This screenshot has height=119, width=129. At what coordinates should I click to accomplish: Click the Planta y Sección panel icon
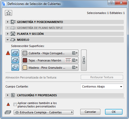(13, 34)
